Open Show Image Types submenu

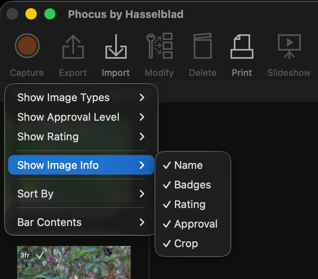click(81, 97)
